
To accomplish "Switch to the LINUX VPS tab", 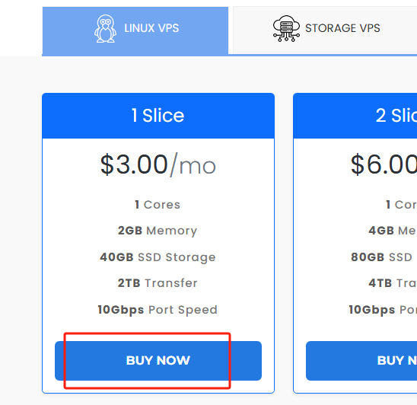I will click(135, 30).
